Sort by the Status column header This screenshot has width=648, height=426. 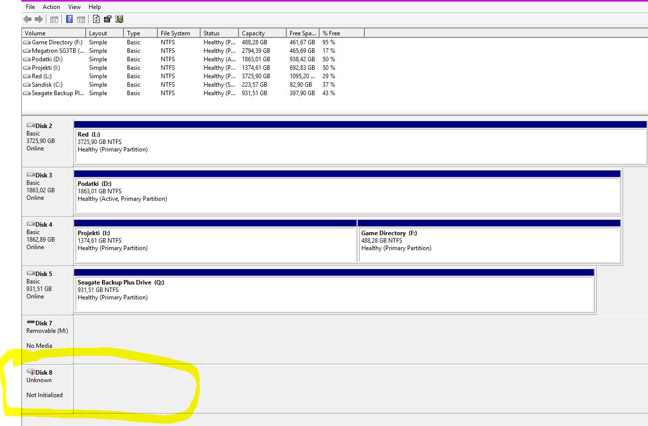pyautogui.click(x=219, y=33)
